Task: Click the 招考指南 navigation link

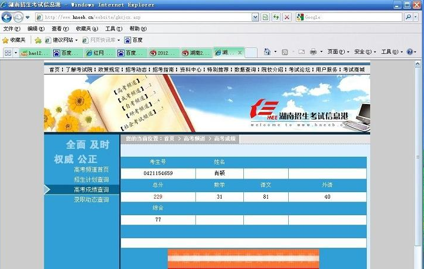Action: click(163, 70)
